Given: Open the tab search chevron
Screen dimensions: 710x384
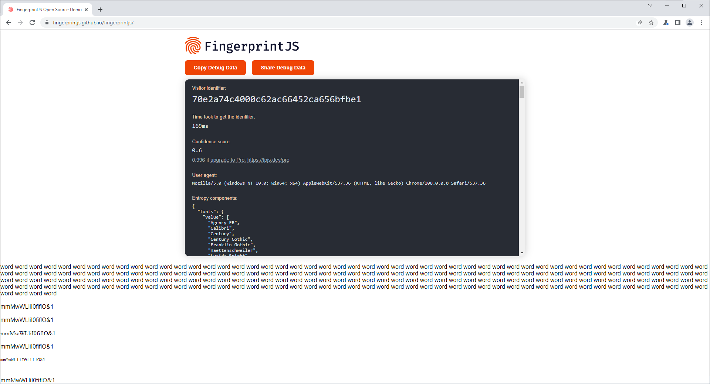Looking at the screenshot, I should pos(650,6).
